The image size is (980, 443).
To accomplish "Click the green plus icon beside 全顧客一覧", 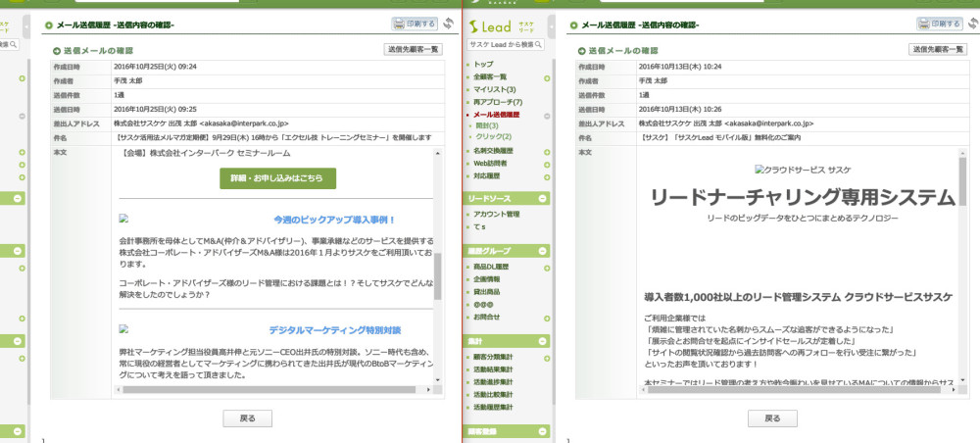I will coord(546,76).
